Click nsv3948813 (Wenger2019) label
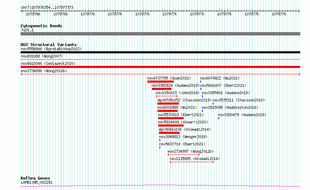 point(183,137)
